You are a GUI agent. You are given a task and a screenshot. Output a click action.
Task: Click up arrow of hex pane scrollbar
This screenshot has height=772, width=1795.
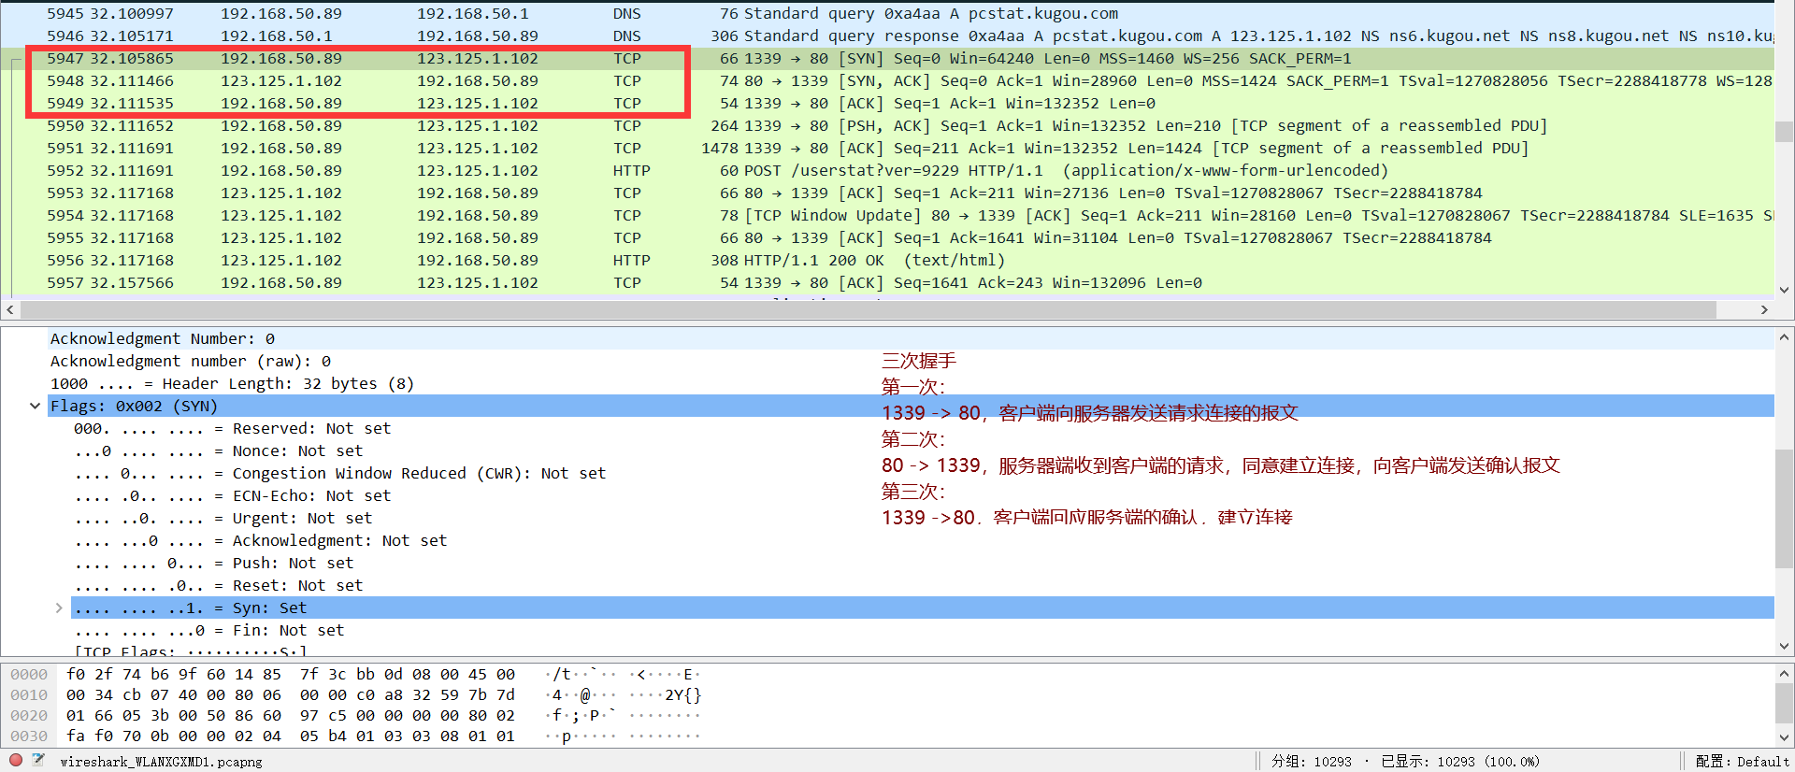[1784, 674]
